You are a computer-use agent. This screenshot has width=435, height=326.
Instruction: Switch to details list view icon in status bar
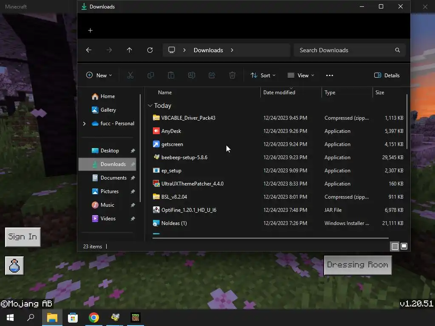[x=395, y=246]
